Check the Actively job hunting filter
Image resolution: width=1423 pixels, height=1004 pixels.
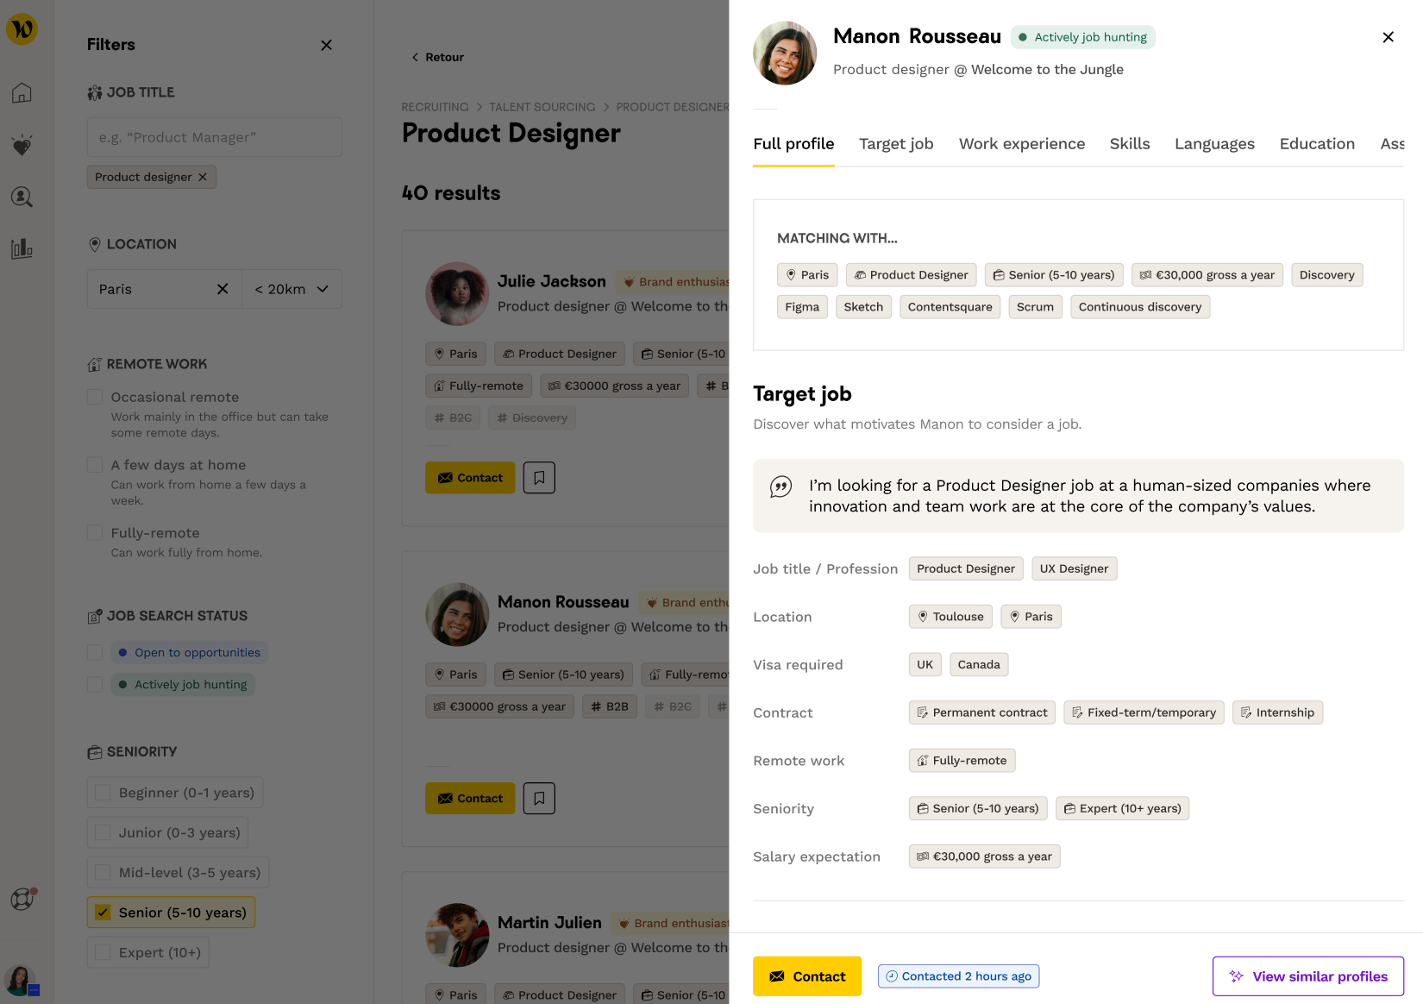95,685
